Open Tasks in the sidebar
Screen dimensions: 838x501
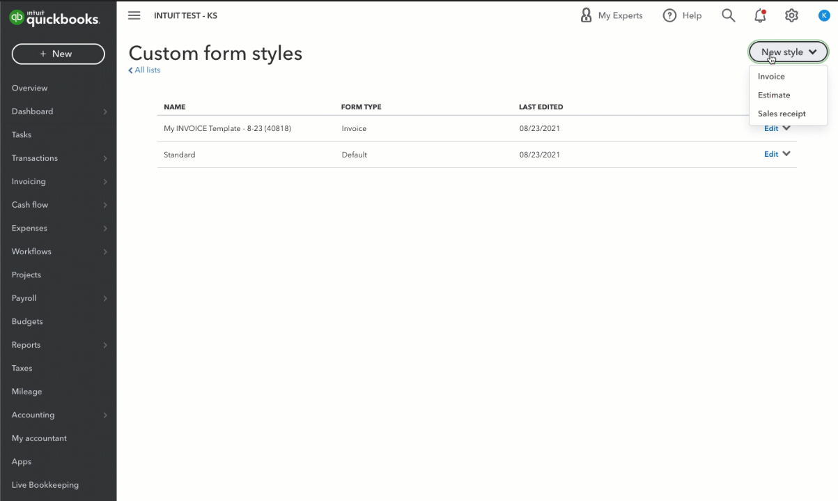(22, 134)
